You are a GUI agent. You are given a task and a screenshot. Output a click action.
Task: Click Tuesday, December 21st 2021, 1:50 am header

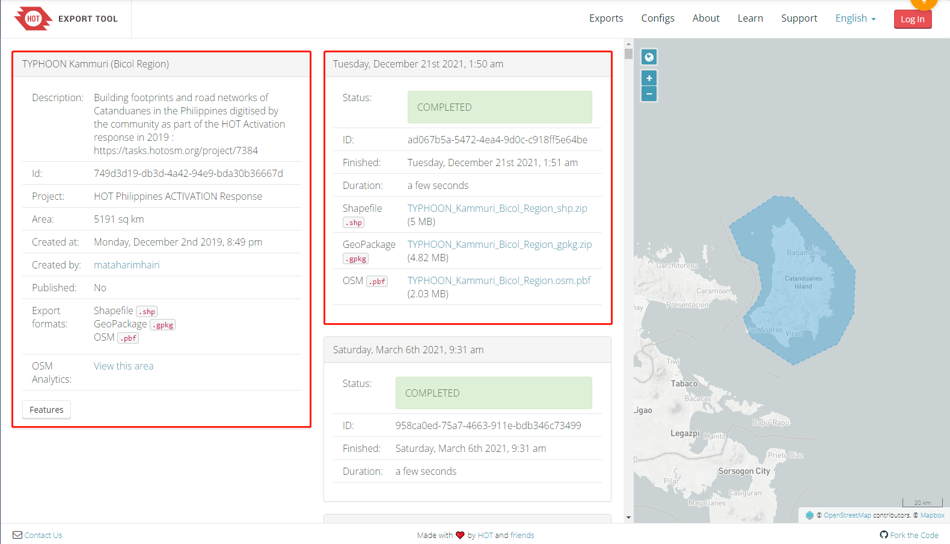[x=418, y=64]
